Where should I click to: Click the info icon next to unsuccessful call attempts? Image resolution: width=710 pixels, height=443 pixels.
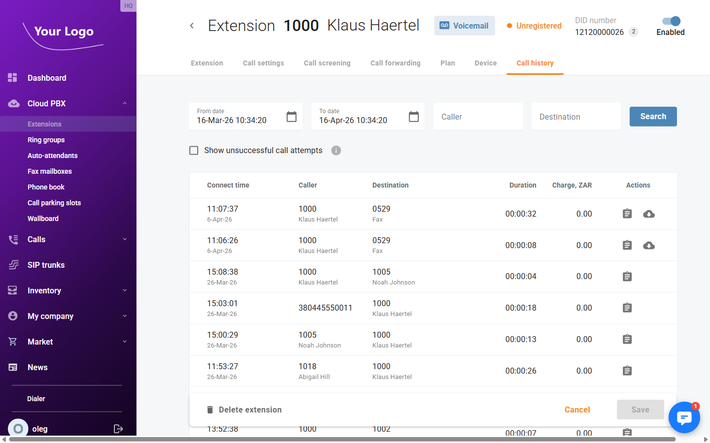tap(336, 150)
